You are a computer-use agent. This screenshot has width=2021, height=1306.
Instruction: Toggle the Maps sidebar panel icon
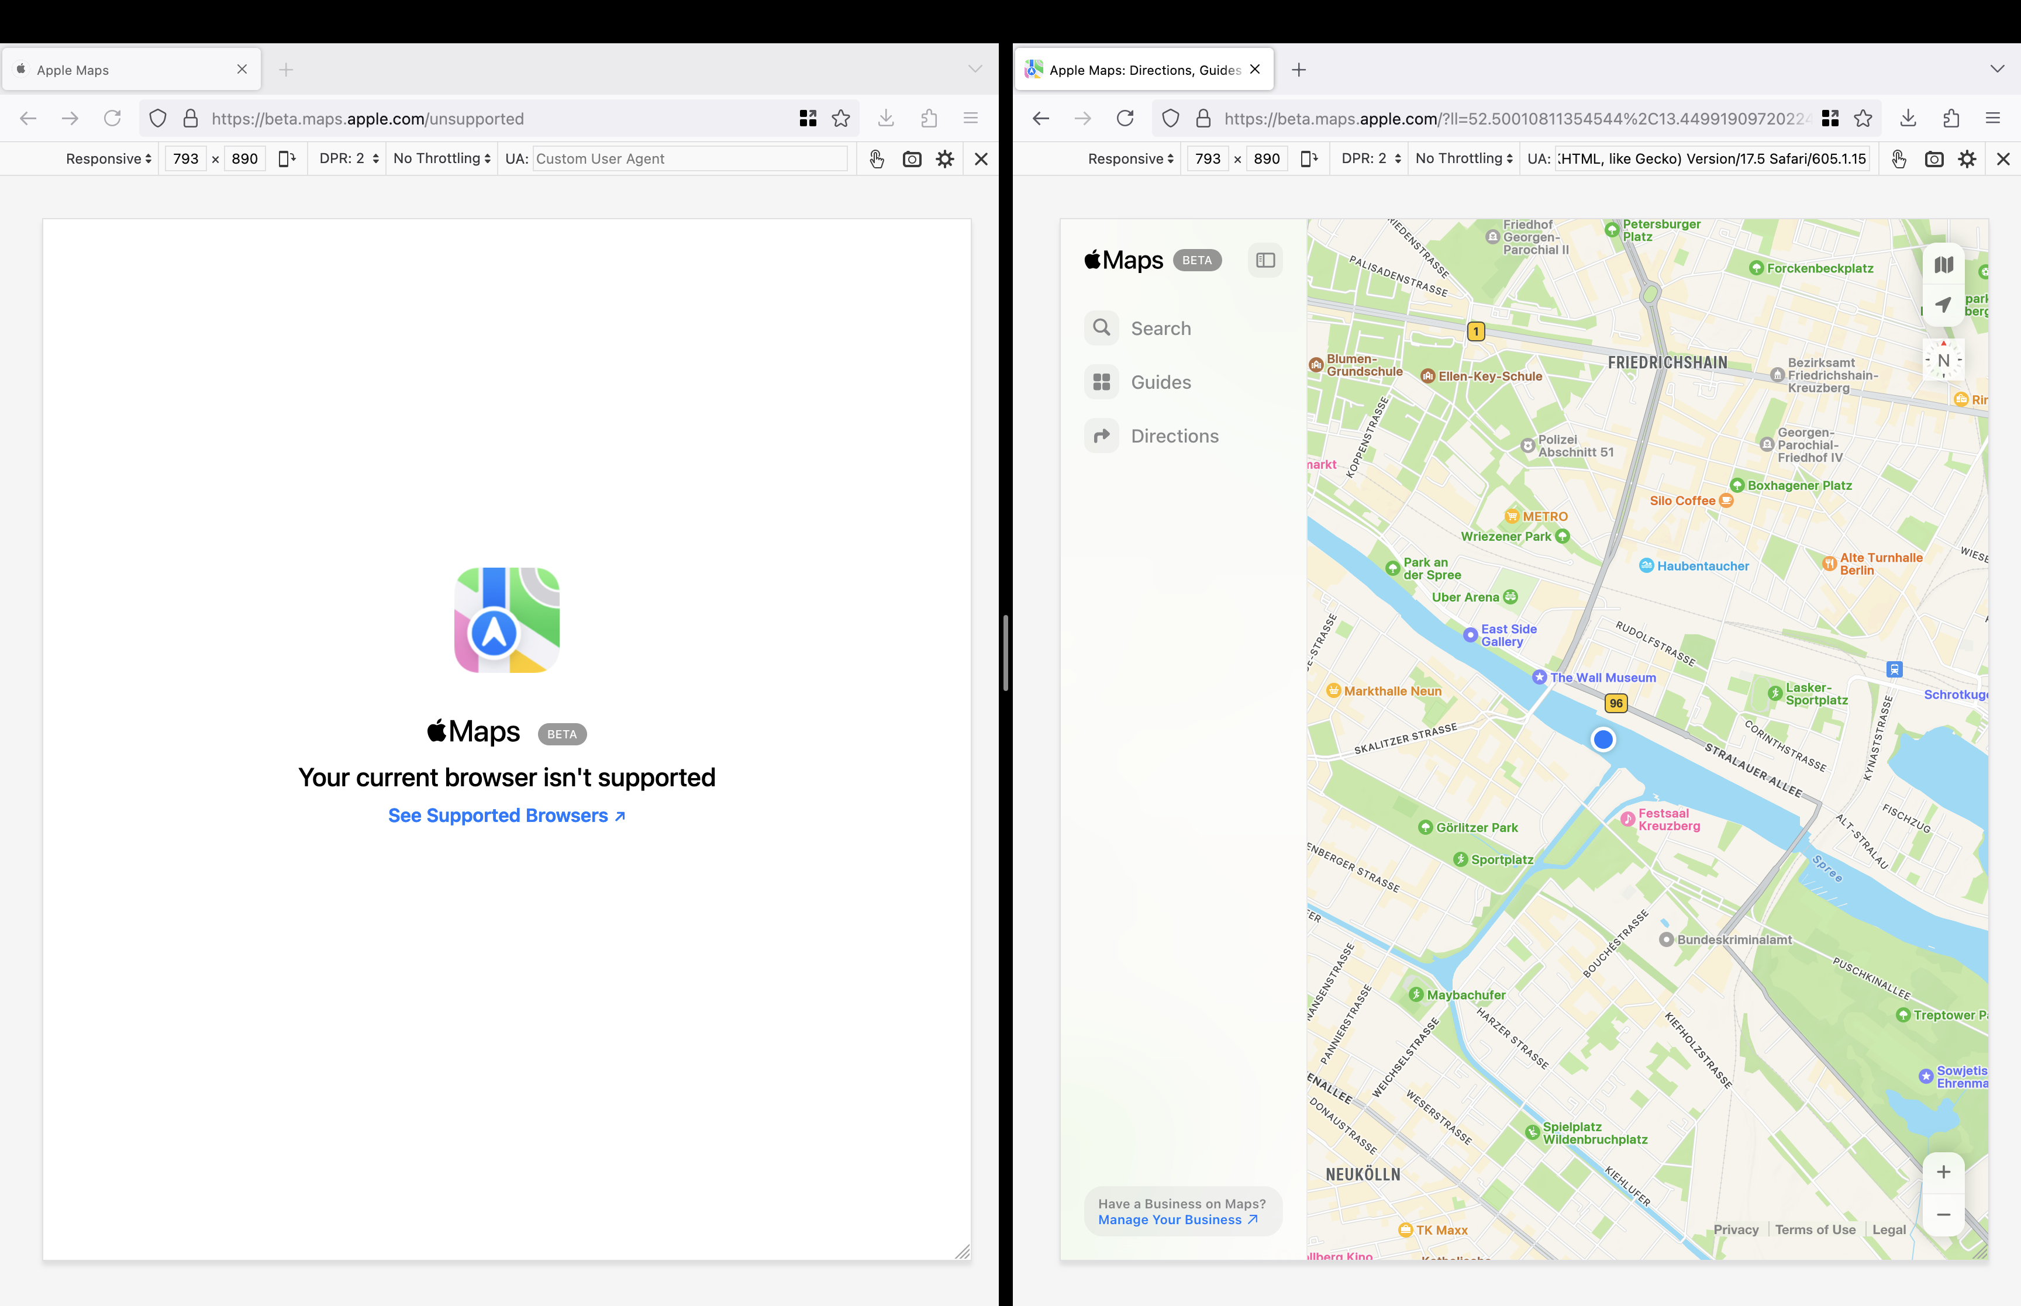(1264, 260)
